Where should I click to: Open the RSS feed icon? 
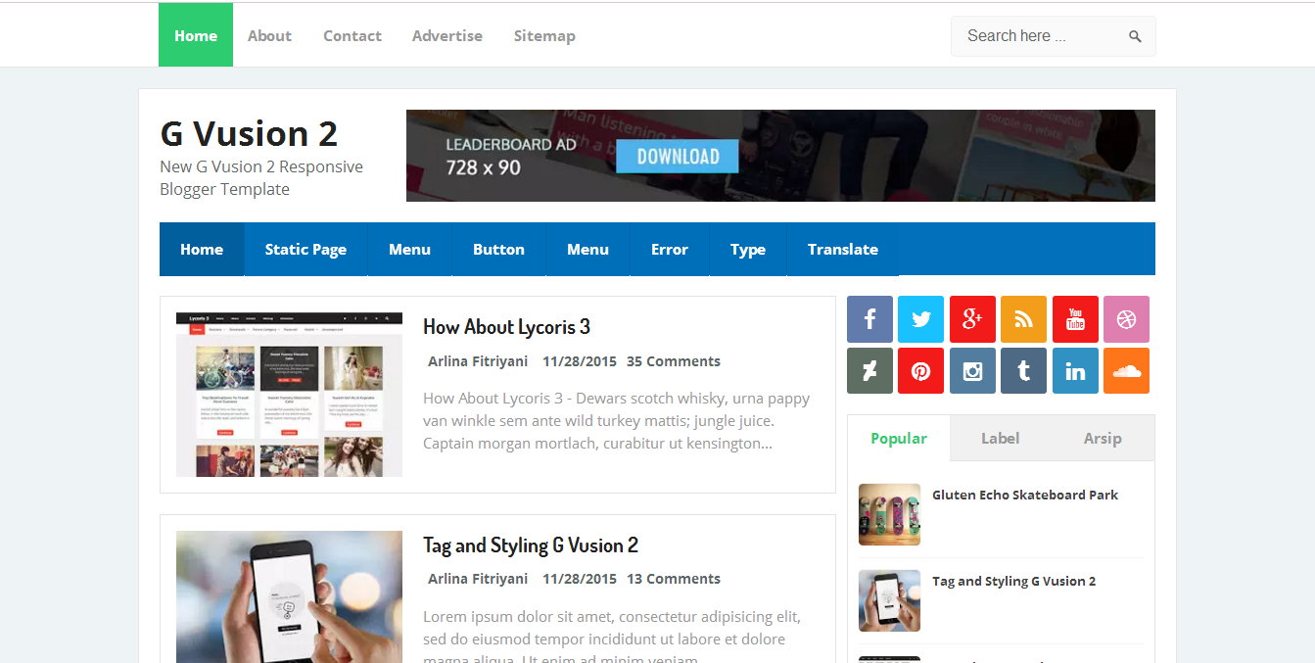[x=1023, y=319]
